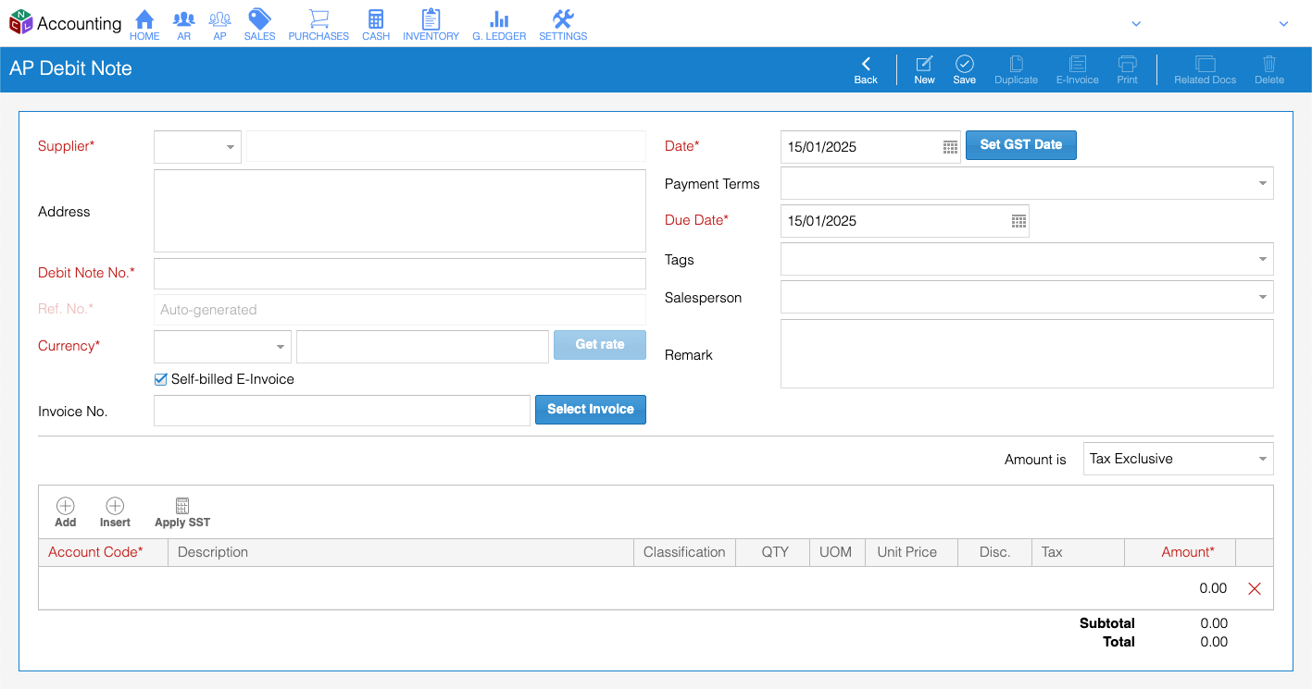The height and width of the screenshot is (689, 1312).
Task: Expand the Supplier dropdown
Action: pos(230,147)
